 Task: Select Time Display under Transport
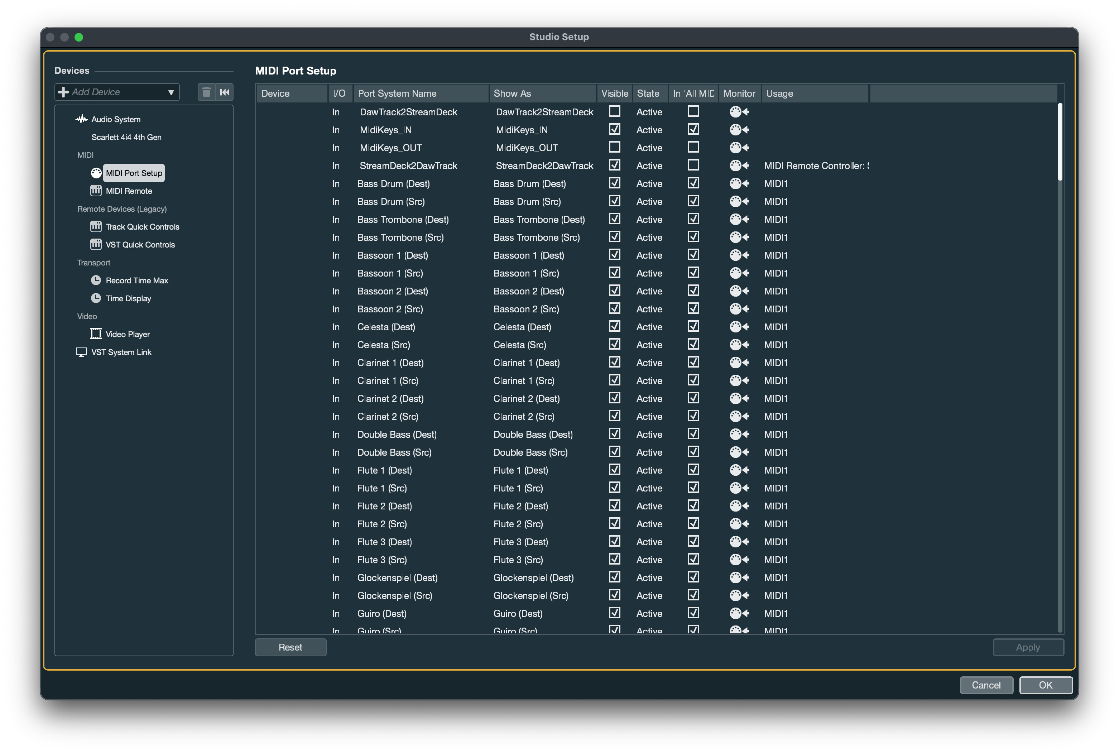pyautogui.click(x=128, y=298)
